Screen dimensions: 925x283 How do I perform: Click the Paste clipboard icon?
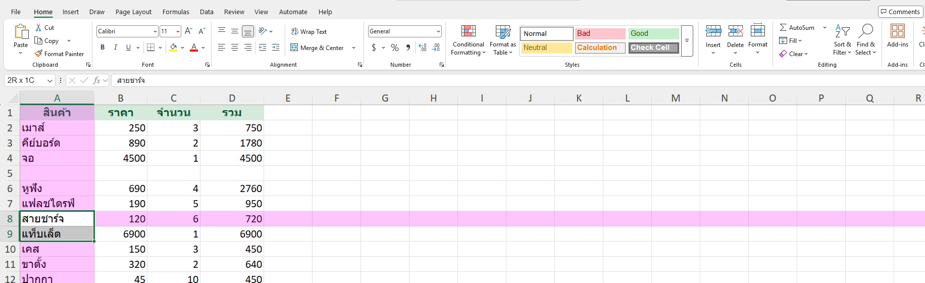[21, 32]
